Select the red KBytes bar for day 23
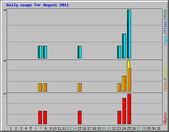 click(119, 117)
